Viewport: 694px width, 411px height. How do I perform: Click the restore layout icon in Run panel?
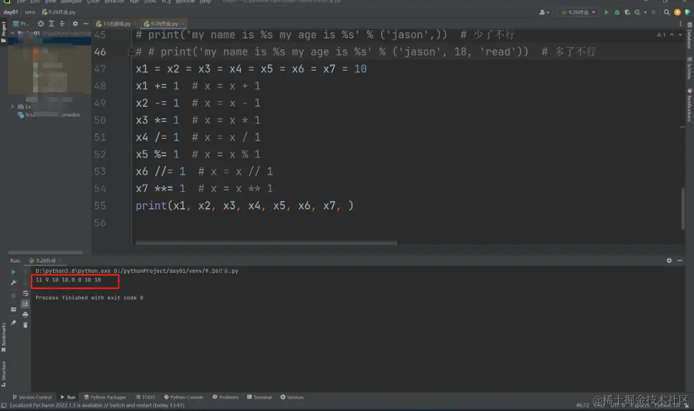13,309
